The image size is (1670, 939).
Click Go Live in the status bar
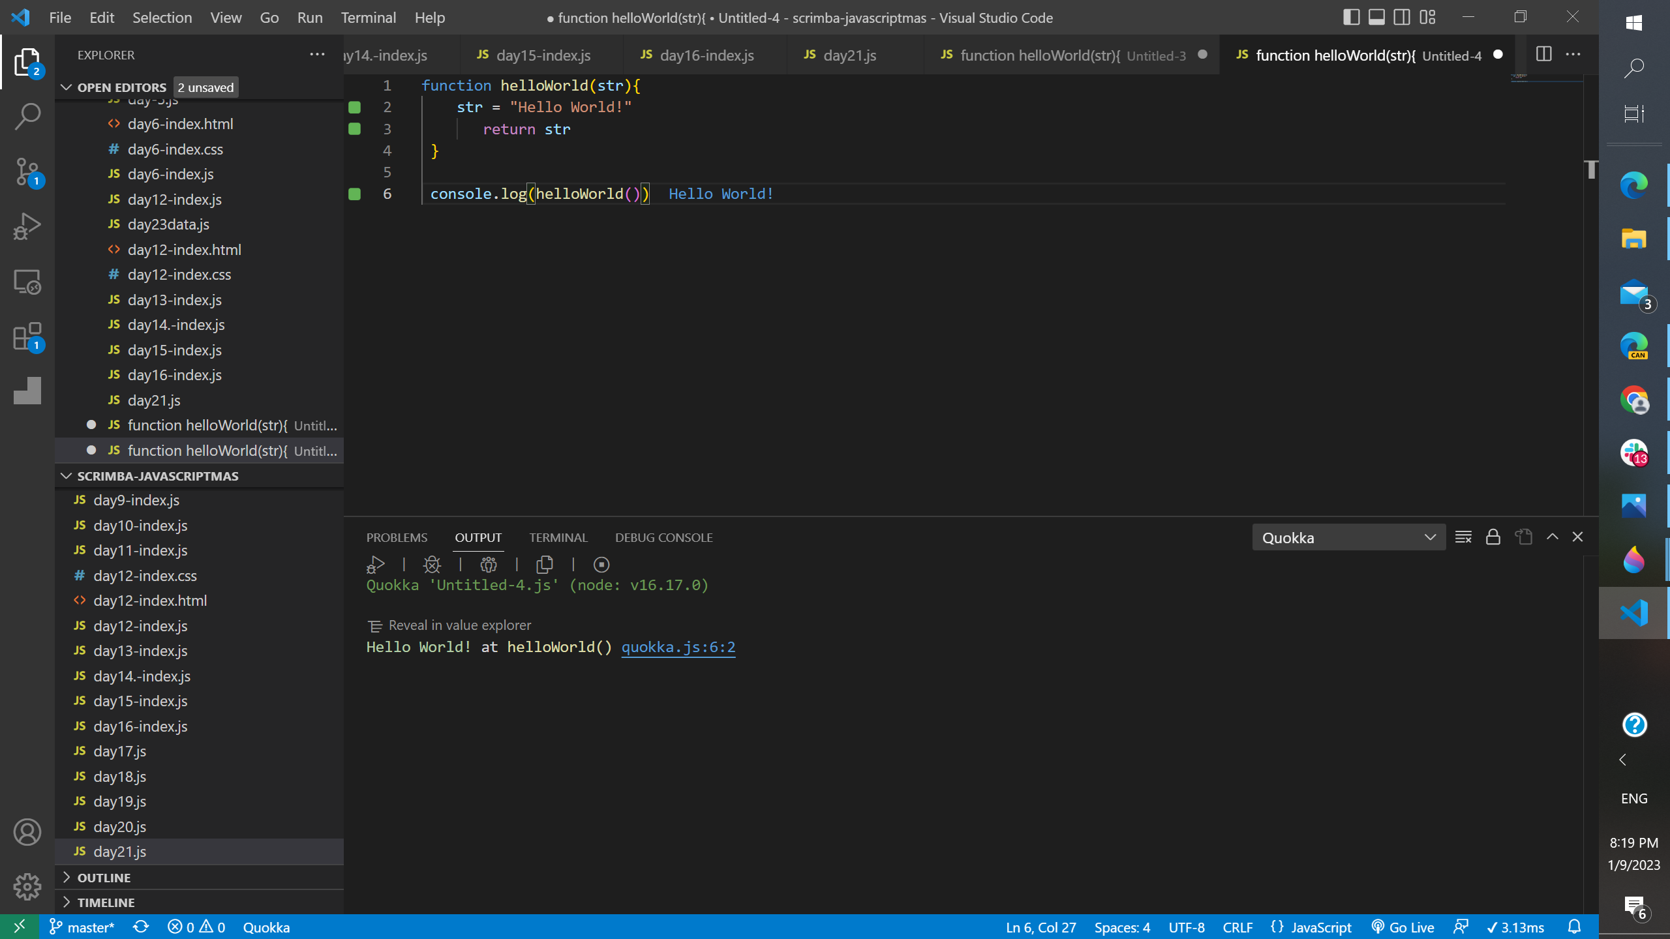click(x=1403, y=927)
